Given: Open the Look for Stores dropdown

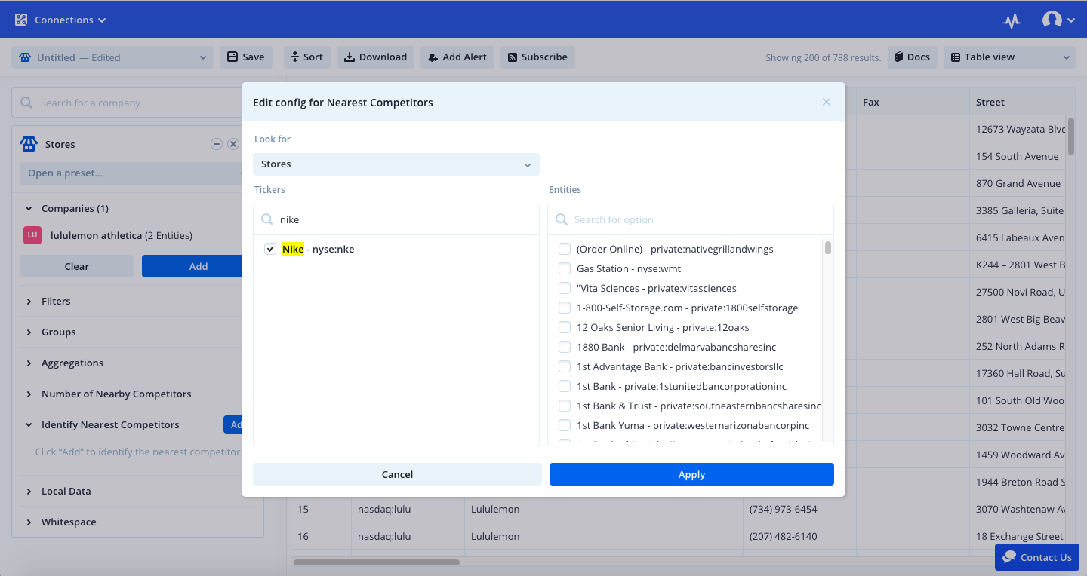Looking at the screenshot, I should tap(396, 164).
